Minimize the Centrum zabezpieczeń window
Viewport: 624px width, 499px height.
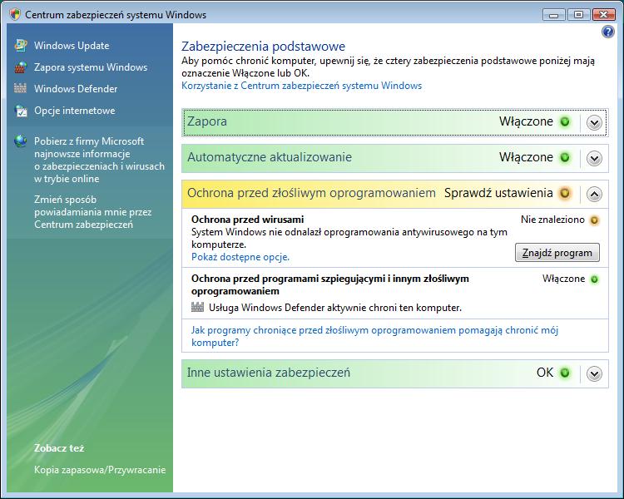point(553,15)
